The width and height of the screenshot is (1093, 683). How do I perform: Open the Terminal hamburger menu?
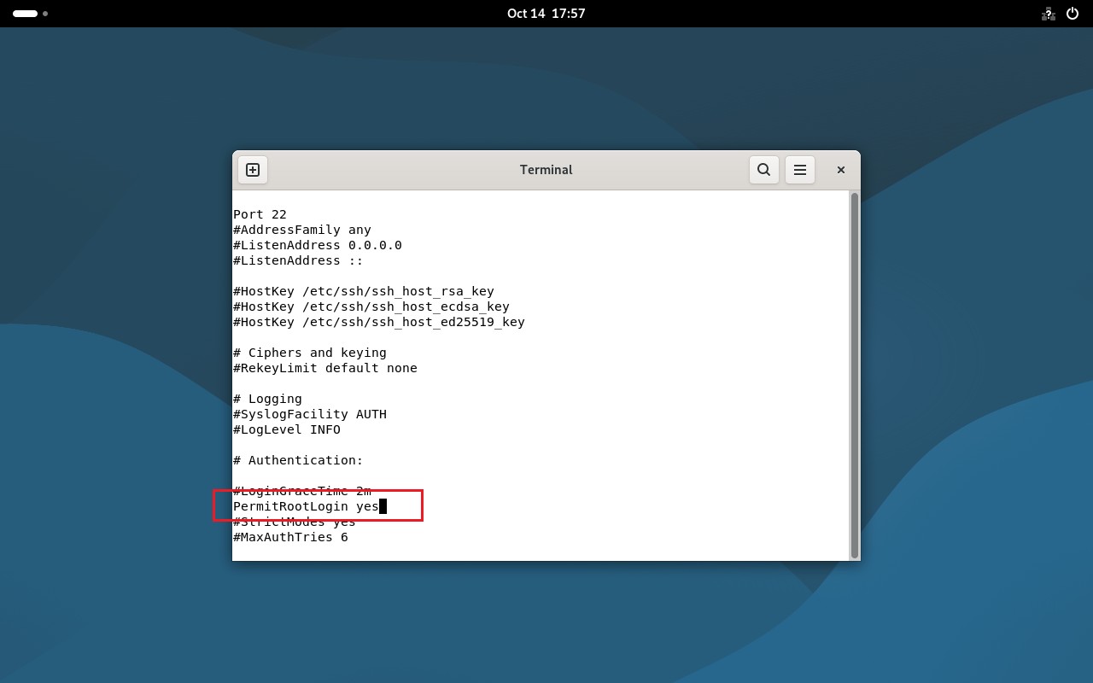[x=799, y=169]
